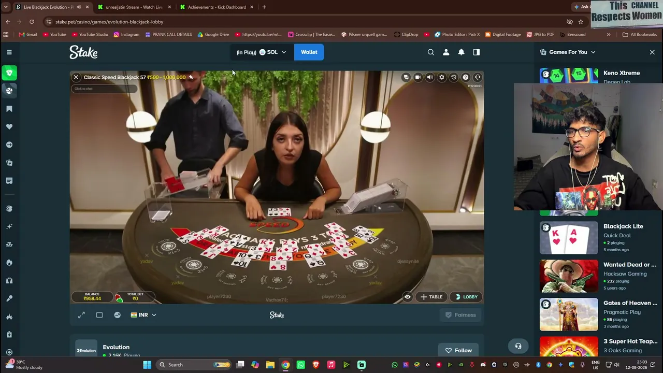Open the Brave browser from the taskbar

(x=316, y=365)
